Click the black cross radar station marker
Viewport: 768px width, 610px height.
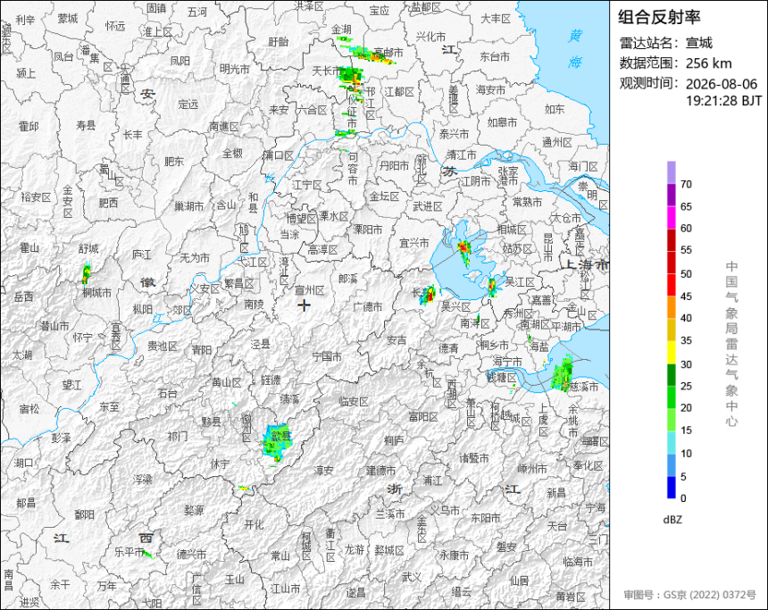point(305,305)
